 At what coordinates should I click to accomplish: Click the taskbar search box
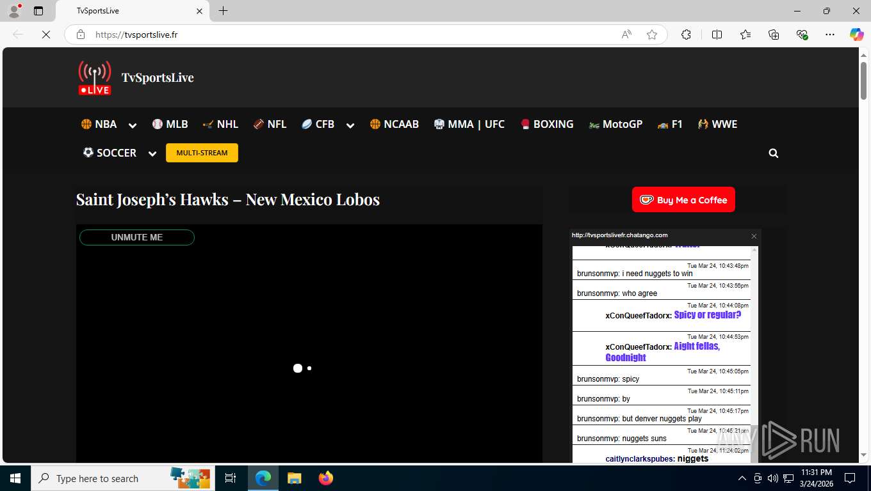[124, 478]
